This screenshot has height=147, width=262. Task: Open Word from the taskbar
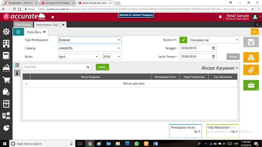pos(155,144)
